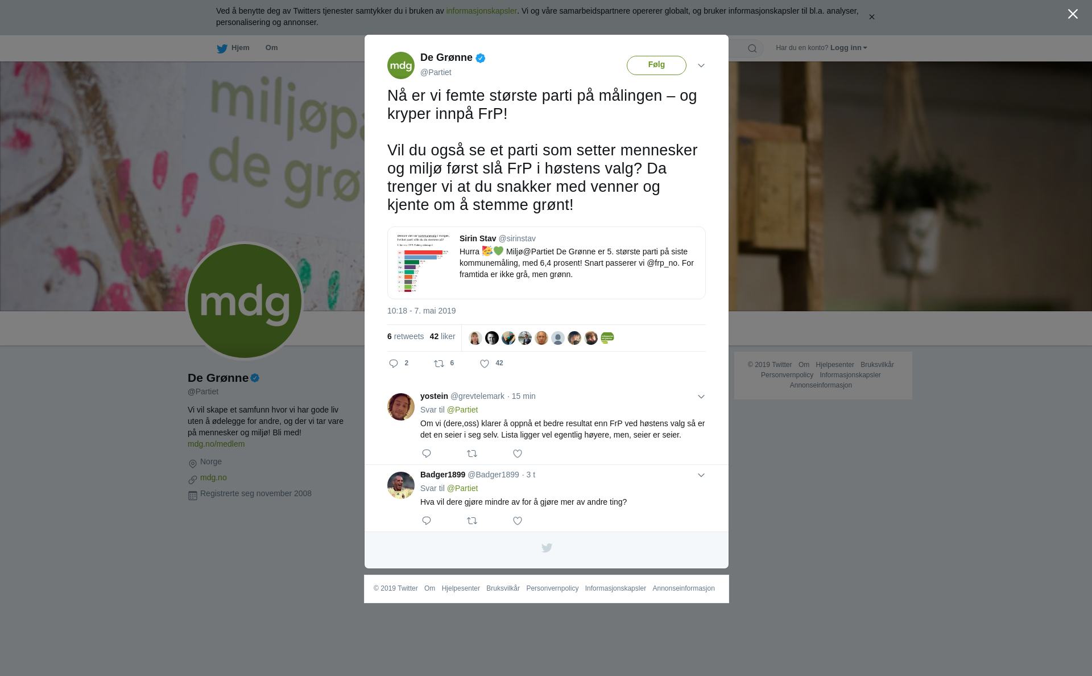Retweet yostein's reply

[472, 454]
